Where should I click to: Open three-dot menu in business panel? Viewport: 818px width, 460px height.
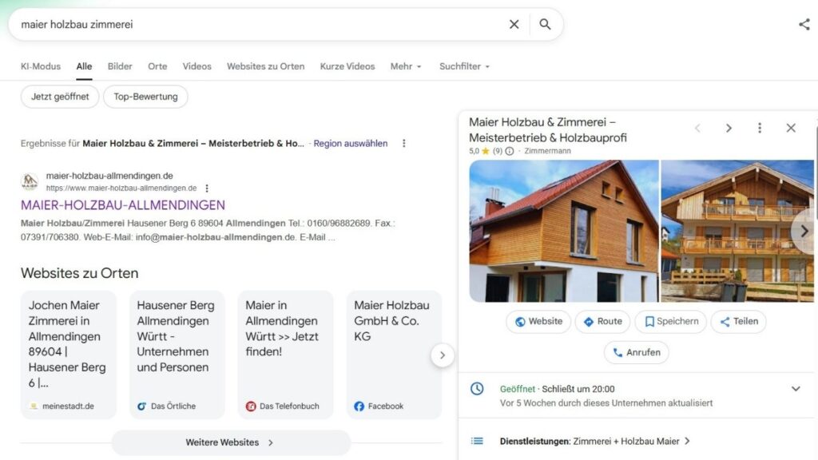[759, 128]
